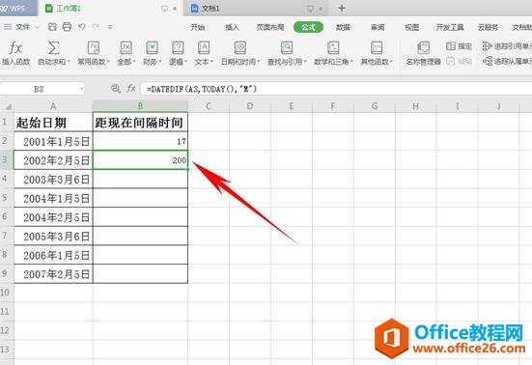Expand the Name Box dropdown arrow
The height and width of the screenshot is (365, 532).
pos(81,89)
